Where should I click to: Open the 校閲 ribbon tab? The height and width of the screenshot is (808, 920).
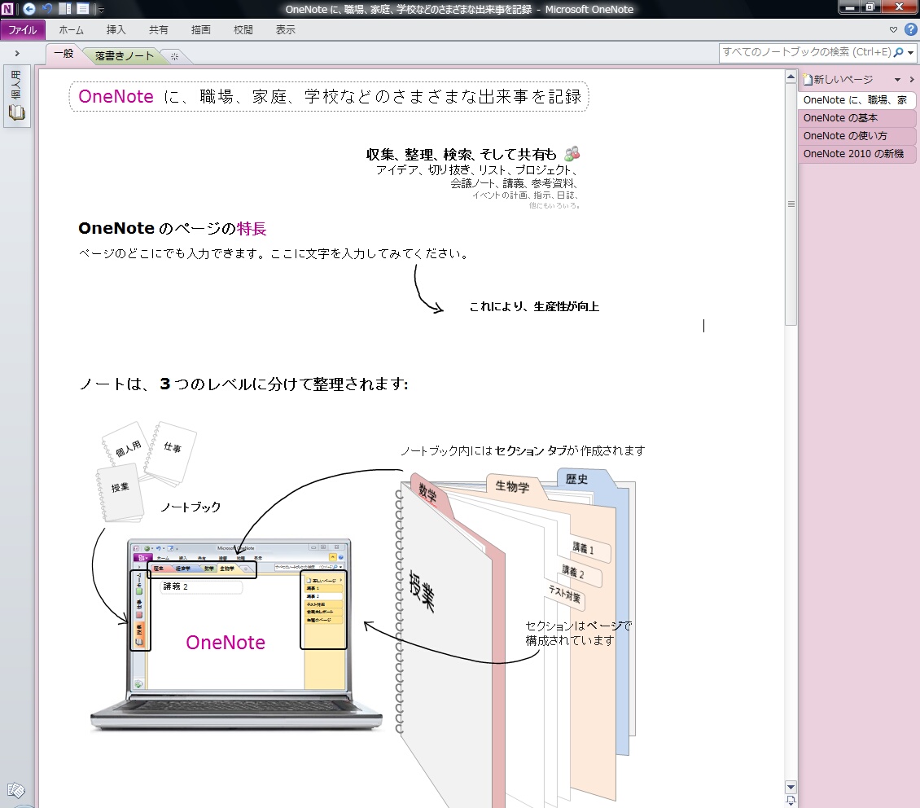click(243, 30)
